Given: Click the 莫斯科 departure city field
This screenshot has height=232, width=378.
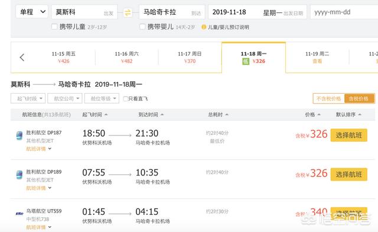Looking at the screenshot, I should pos(84,12).
